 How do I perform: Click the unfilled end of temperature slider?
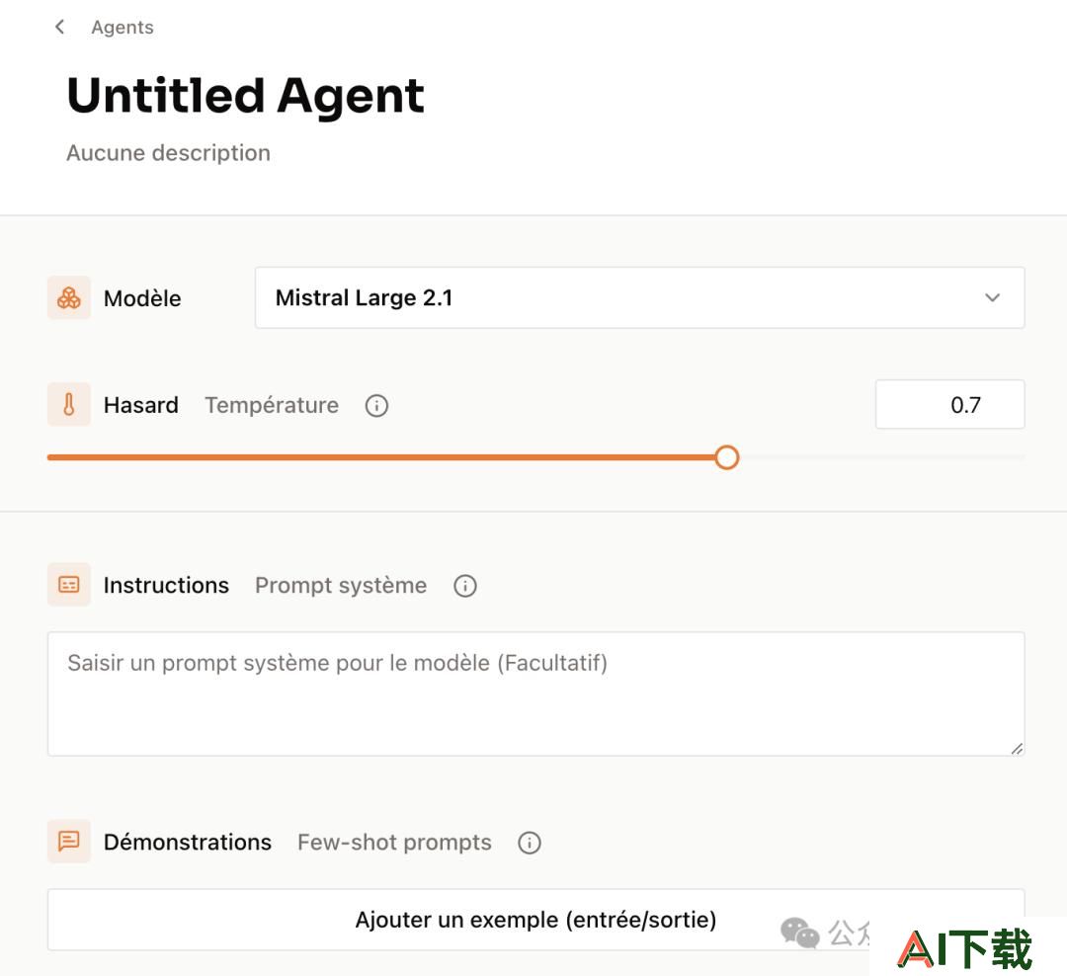click(882, 457)
